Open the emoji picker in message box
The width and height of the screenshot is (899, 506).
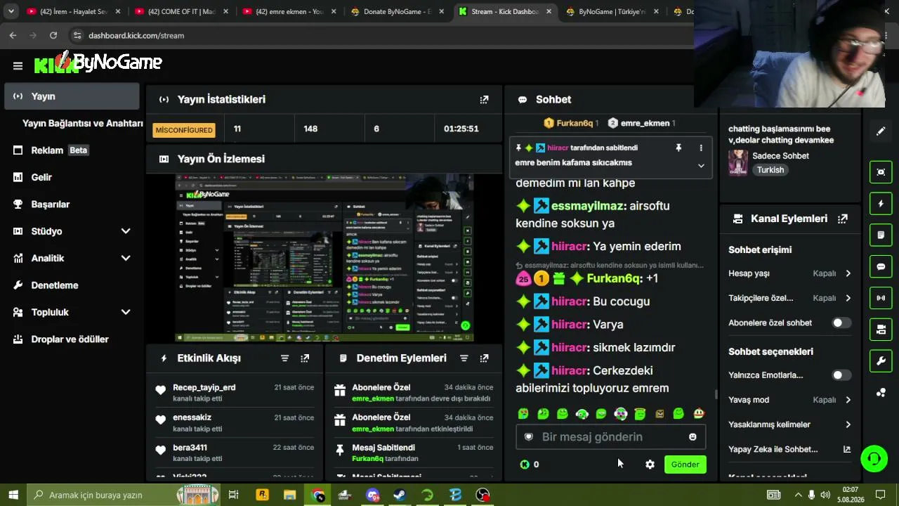[x=693, y=437]
